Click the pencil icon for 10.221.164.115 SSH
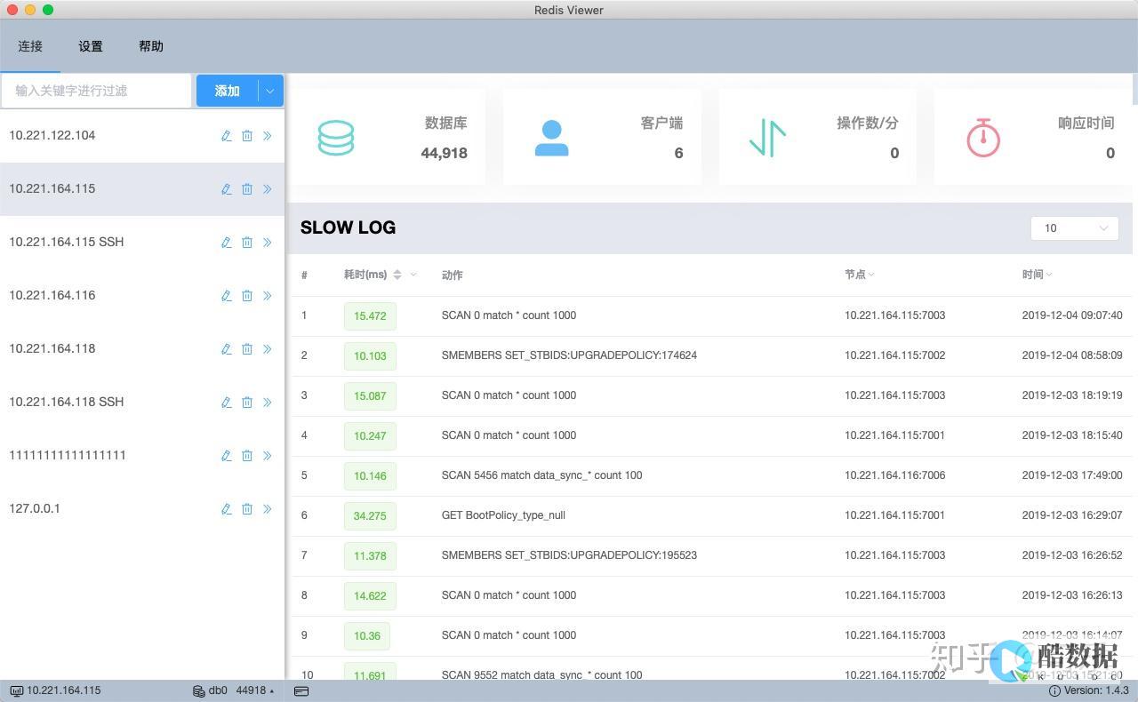This screenshot has height=702, width=1138. click(226, 243)
